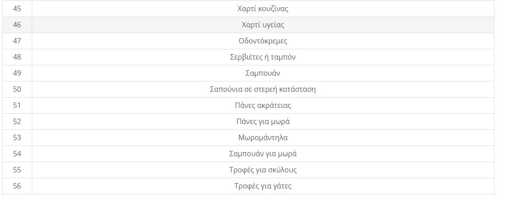Viewport: 512px width, 197px height.
Task: Select the number cell 56
Action: (17, 186)
